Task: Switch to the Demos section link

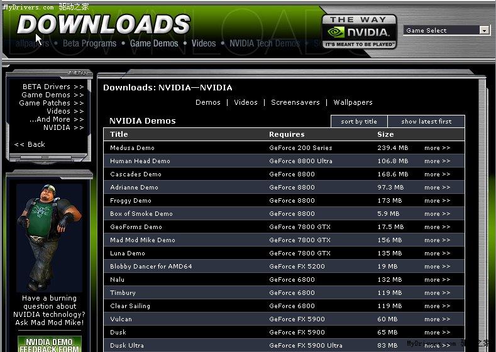Action: click(208, 102)
